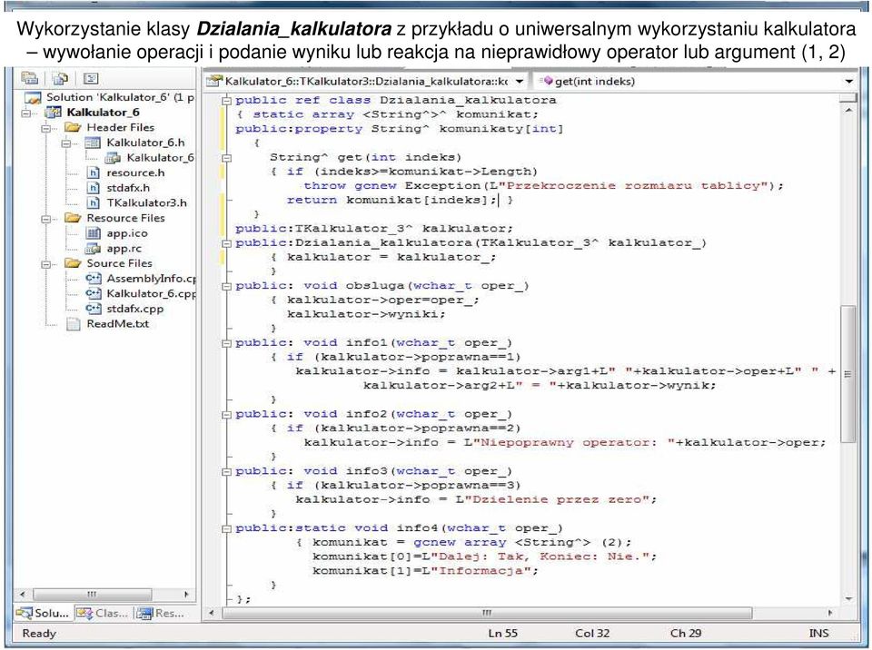This screenshot has height=650, width=872.
Task: Click the Kalkulator_6 project icon
Action: click(54, 113)
